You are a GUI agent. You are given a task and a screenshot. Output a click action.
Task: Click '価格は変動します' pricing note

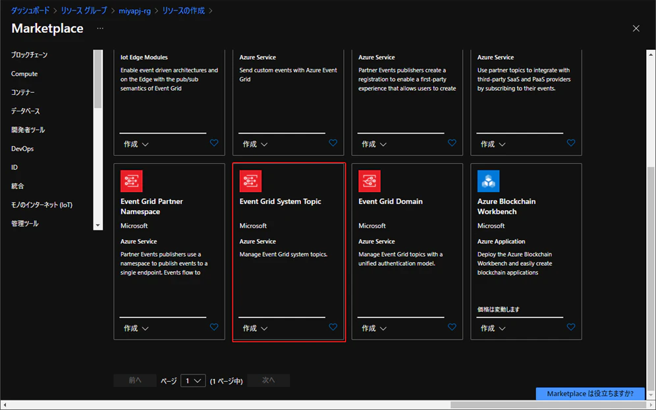(x=499, y=309)
